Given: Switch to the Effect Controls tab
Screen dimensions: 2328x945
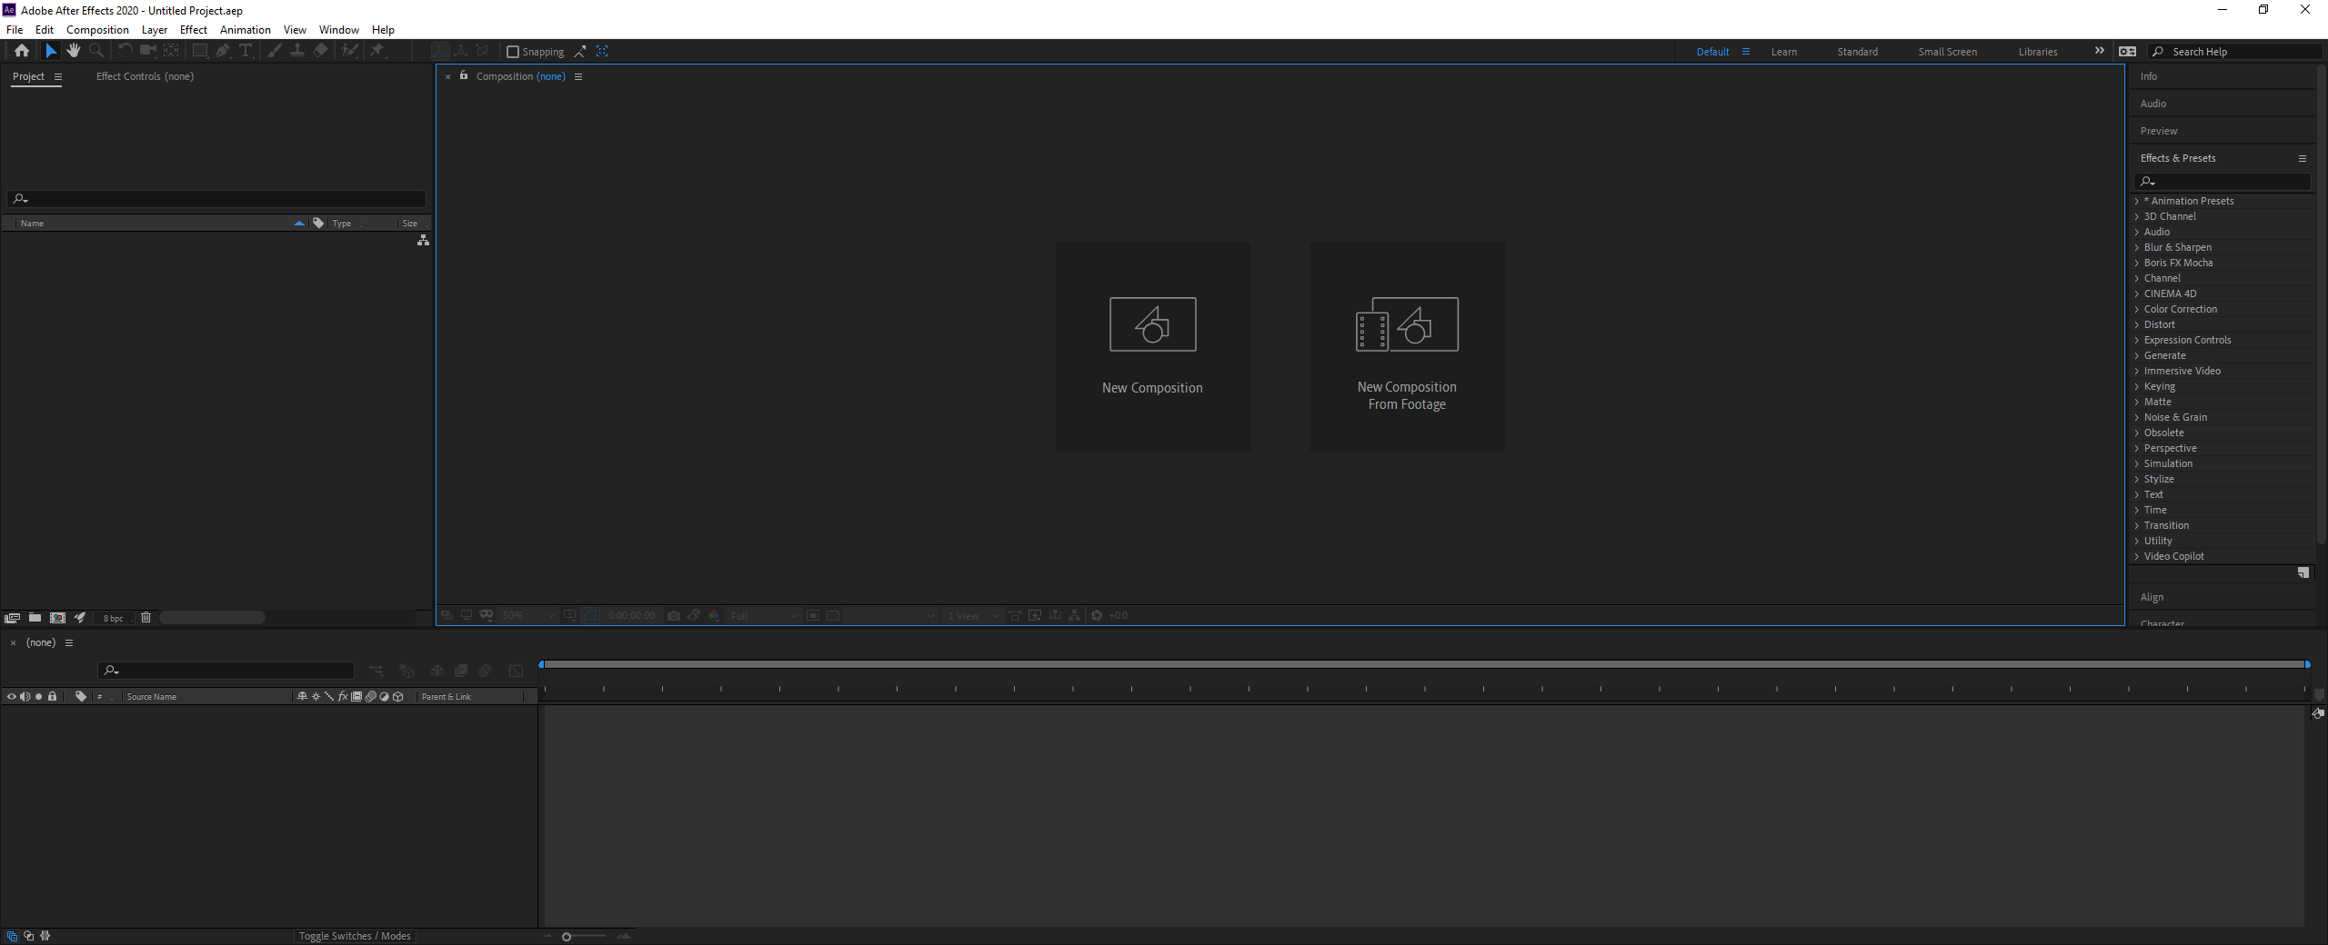Looking at the screenshot, I should 144,76.
